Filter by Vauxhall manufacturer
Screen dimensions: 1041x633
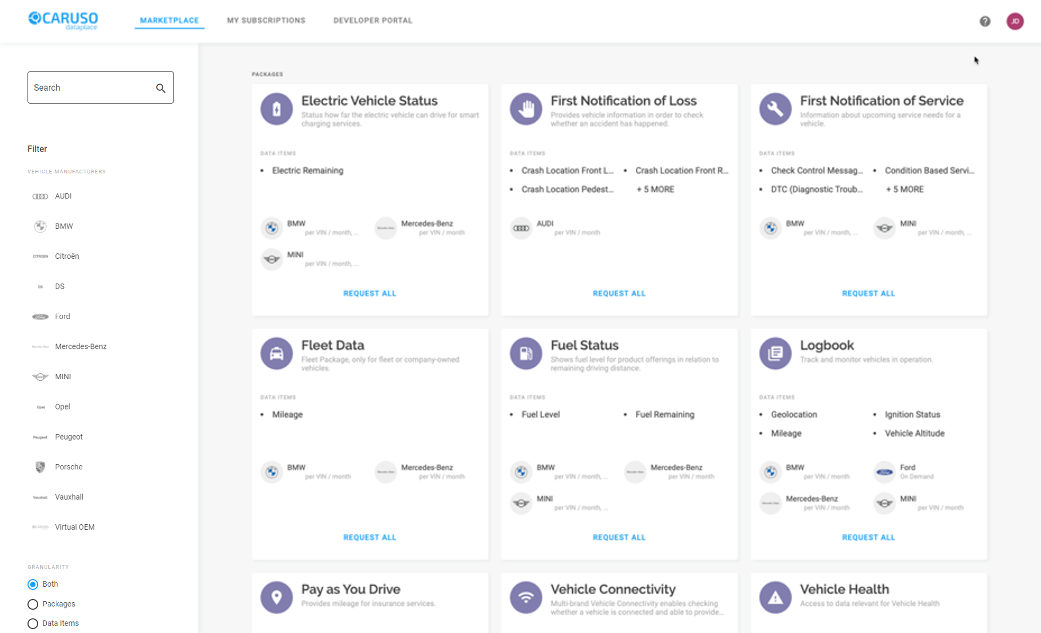pos(69,497)
